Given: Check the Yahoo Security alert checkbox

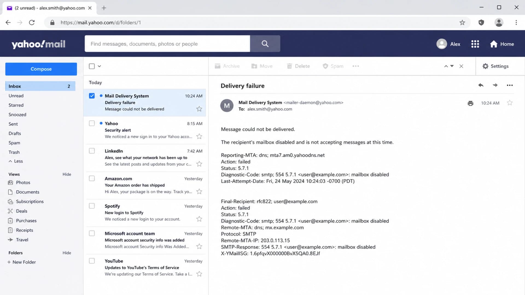Looking at the screenshot, I should [x=92, y=123].
